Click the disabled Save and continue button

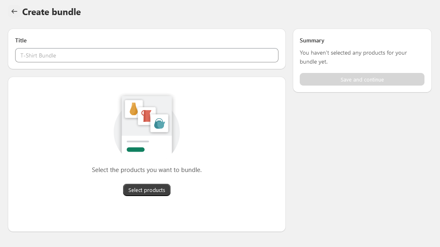[x=362, y=79]
